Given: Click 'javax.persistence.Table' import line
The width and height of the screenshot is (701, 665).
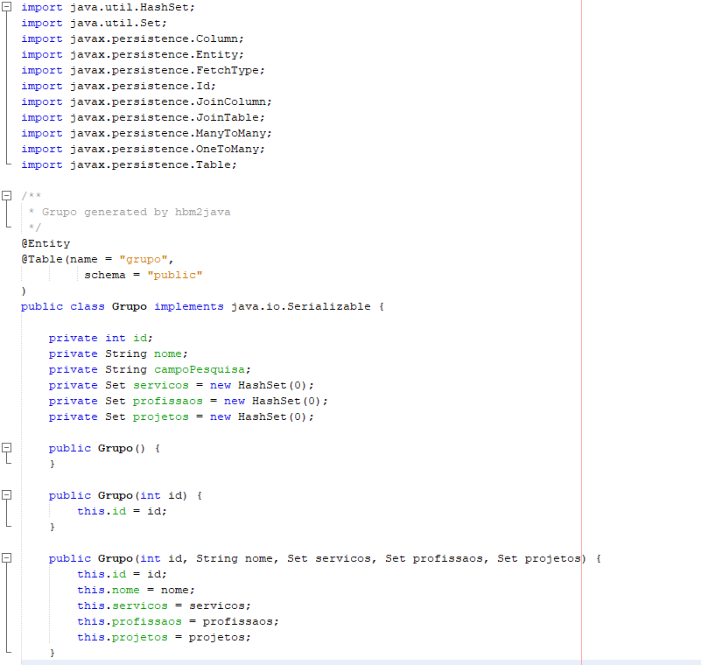Looking at the screenshot, I should click(129, 164).
